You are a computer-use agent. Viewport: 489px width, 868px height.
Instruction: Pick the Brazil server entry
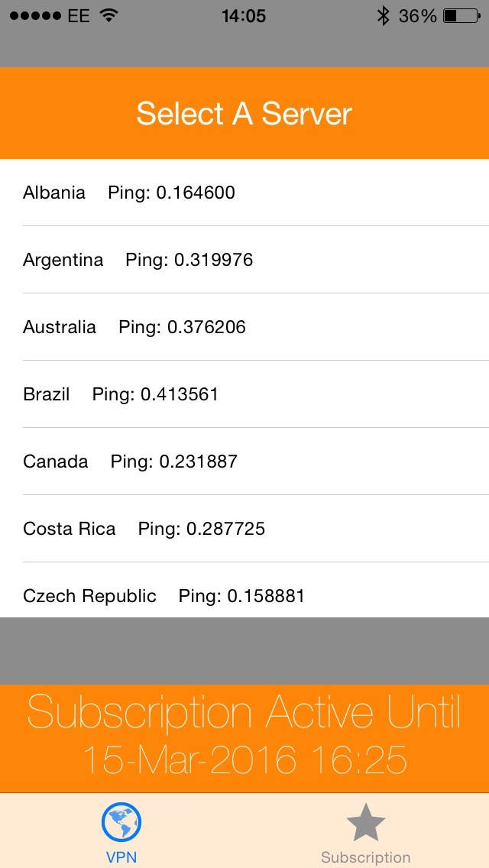point(244,394)
